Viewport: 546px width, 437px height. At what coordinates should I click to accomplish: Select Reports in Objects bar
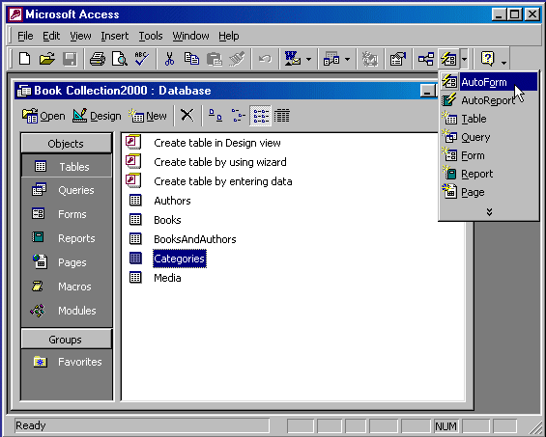pyautogui.click(x=67, y=238)
